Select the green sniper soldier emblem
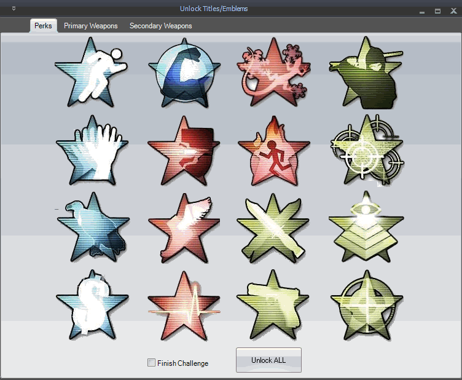This screenshot has width=462, height=380. pos(366,73)
